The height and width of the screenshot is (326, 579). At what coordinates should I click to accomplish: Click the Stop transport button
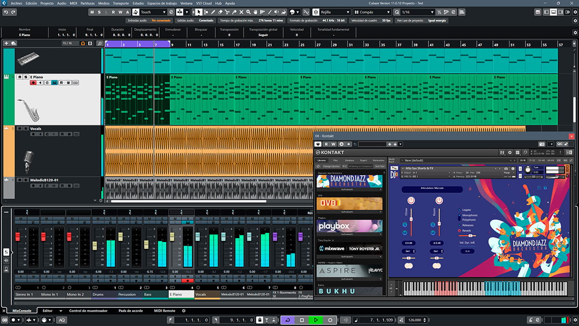click(302, 320)
